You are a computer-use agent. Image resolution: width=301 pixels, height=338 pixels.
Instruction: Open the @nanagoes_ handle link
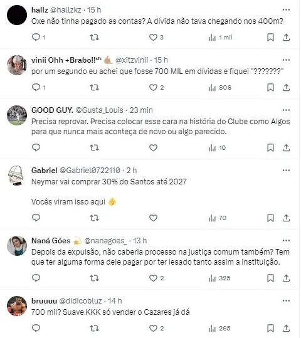point(105,241)
